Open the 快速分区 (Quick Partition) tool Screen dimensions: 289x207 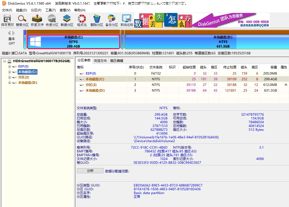point(52,20)
